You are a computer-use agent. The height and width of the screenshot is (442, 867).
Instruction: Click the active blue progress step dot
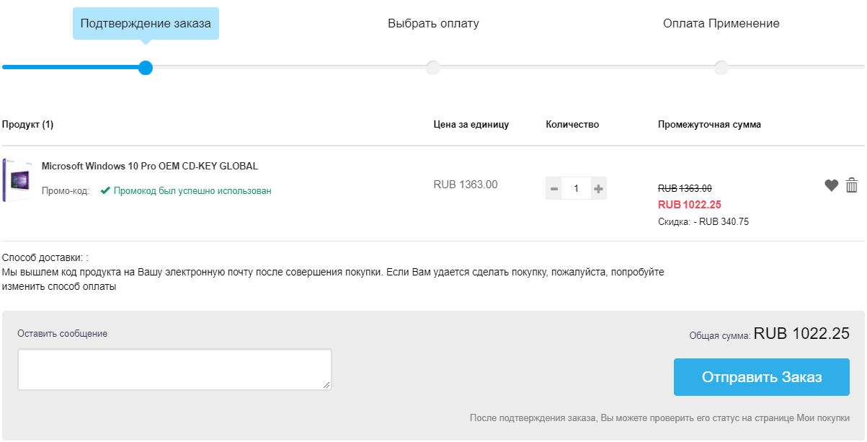(x=146, y=68)
